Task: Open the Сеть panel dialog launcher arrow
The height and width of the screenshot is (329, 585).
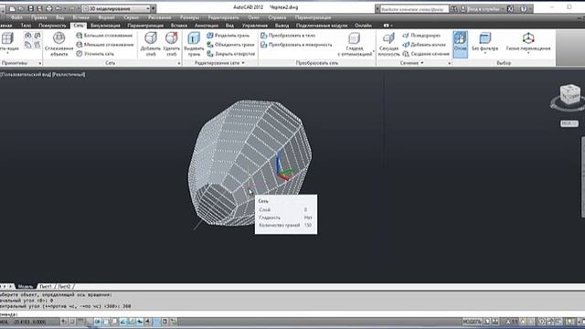Action: [179, 63]
